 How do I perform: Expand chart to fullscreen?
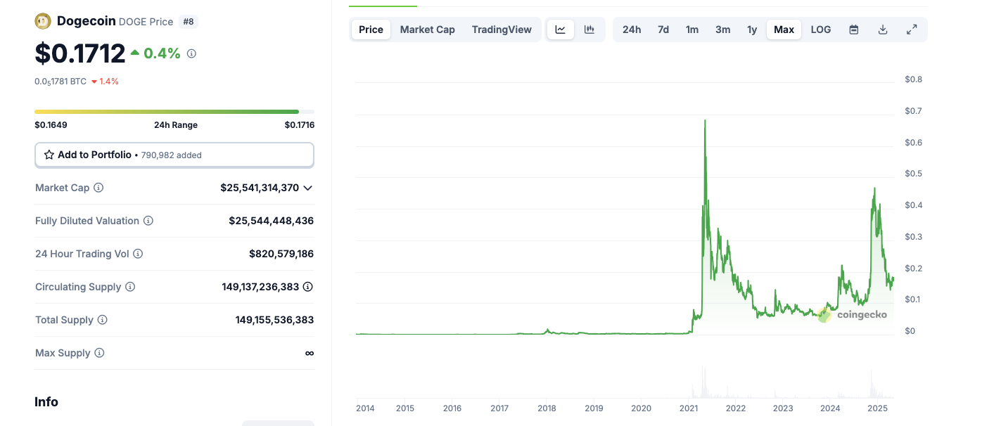coord(912,30)
